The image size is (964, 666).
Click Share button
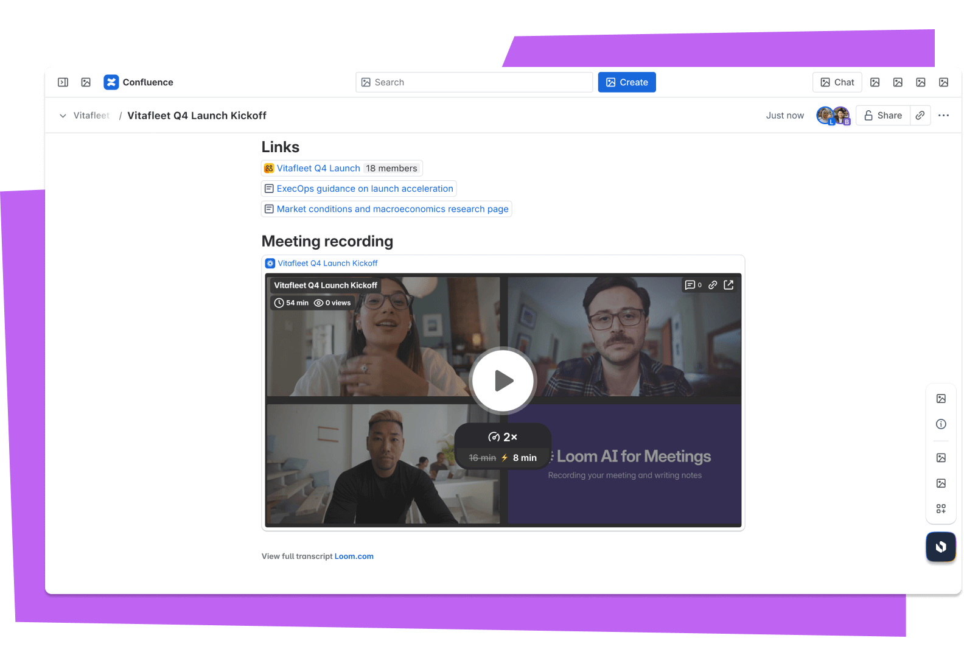pyautogui.click(x=883, y=116)
